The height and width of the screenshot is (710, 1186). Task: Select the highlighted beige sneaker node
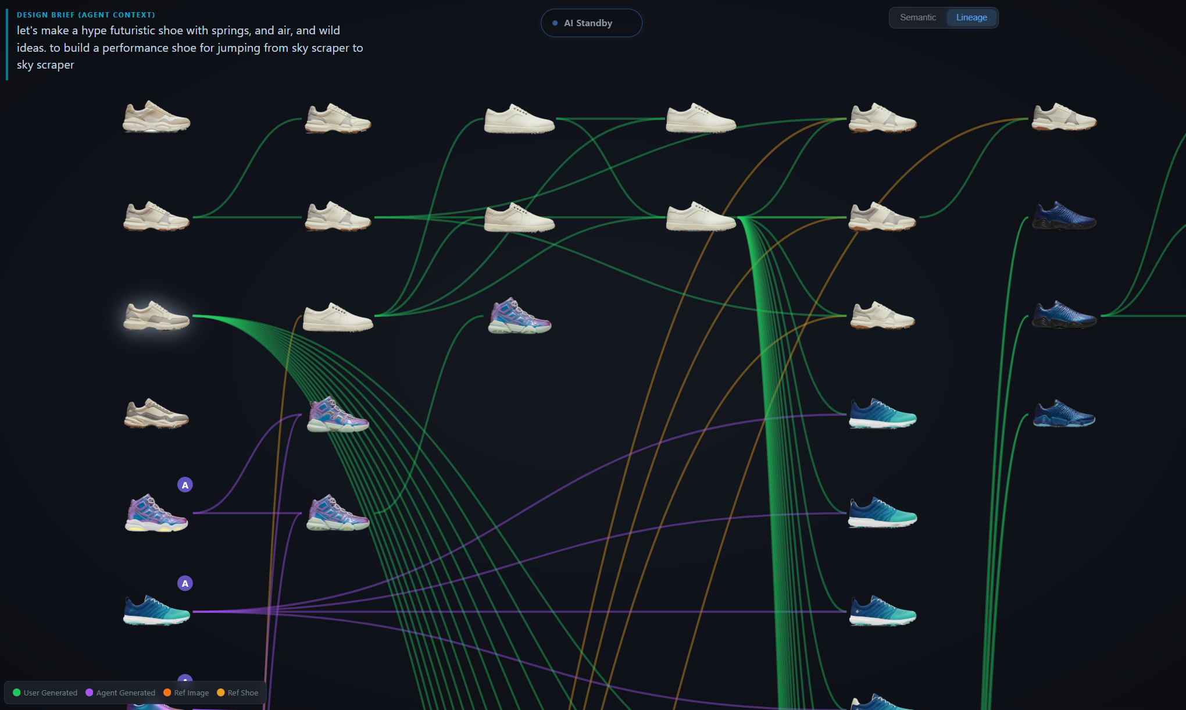click(157, 314)
